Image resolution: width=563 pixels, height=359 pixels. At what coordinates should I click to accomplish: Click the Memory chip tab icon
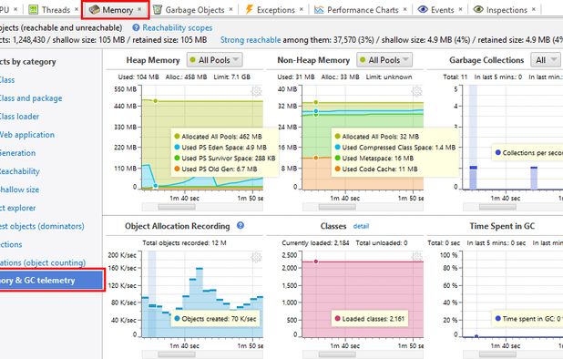pyautogui.click(x=95, y=9)
